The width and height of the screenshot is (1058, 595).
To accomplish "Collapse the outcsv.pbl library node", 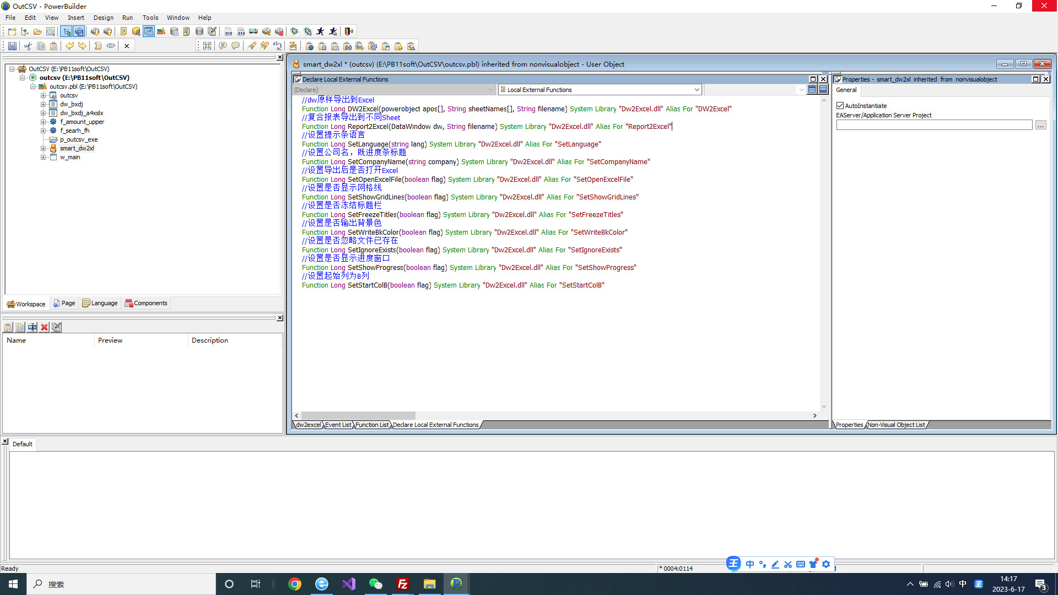I will click(x=33, y=86).
